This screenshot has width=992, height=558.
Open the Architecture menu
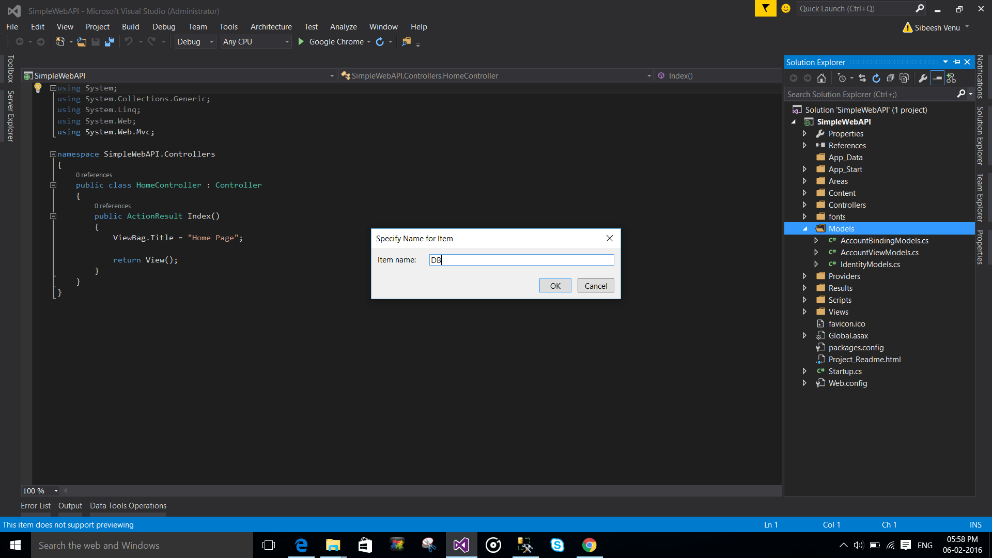point(271,27)
